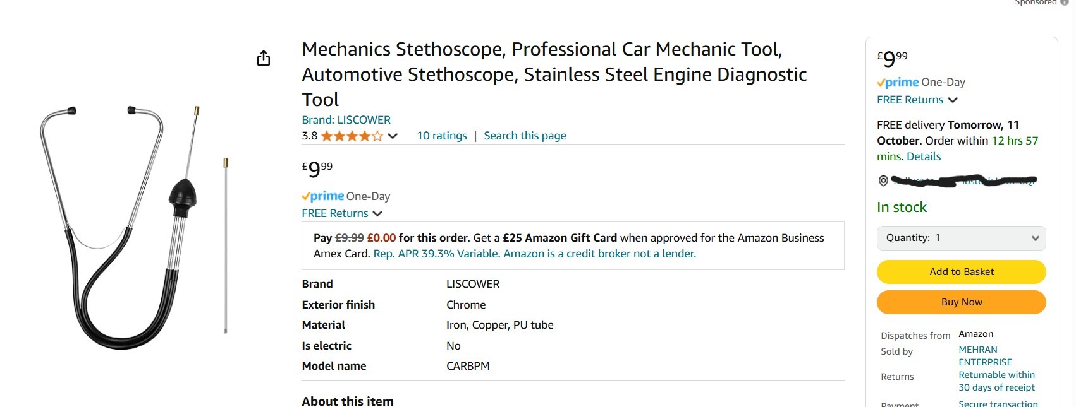Click the star rating icons
This screenshot has height=407, width=1076.
tap(352, 136)
